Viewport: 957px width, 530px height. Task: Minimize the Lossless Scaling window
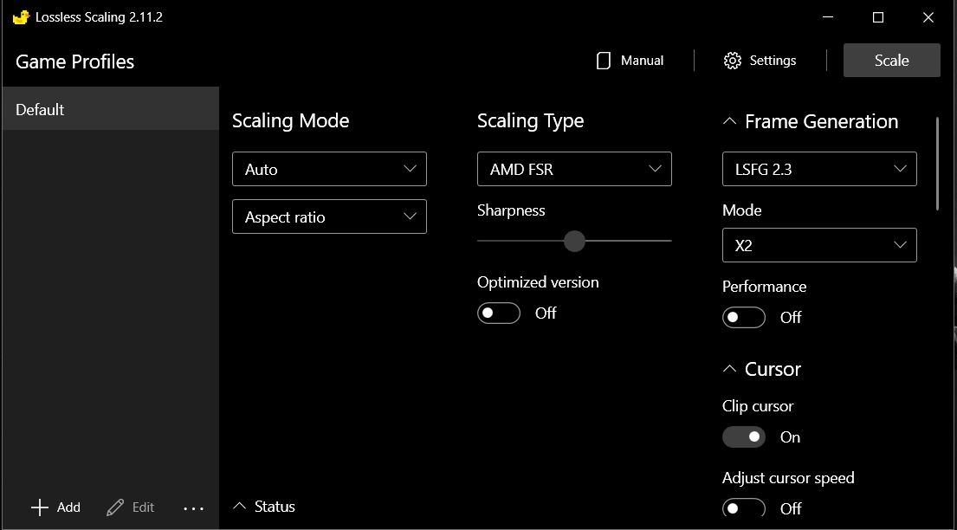827,17
